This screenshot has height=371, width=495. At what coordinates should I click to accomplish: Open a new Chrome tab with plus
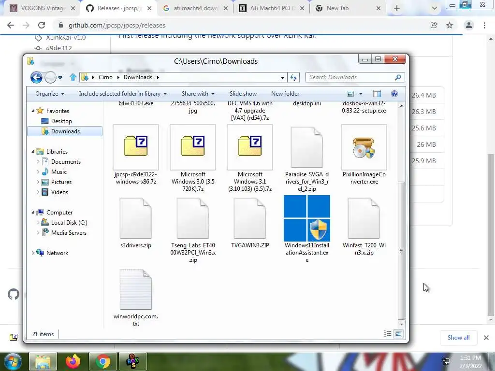397,8
